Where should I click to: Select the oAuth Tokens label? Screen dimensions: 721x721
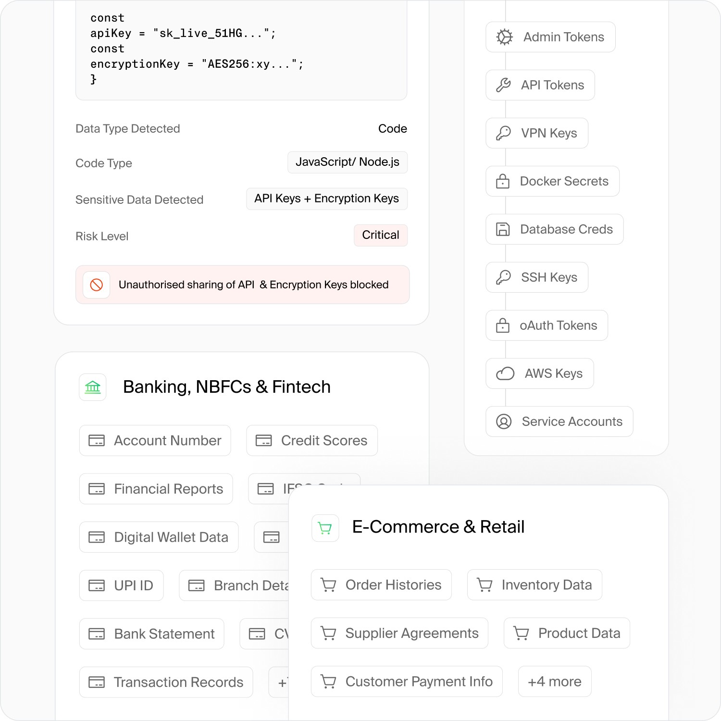[559, 325]
